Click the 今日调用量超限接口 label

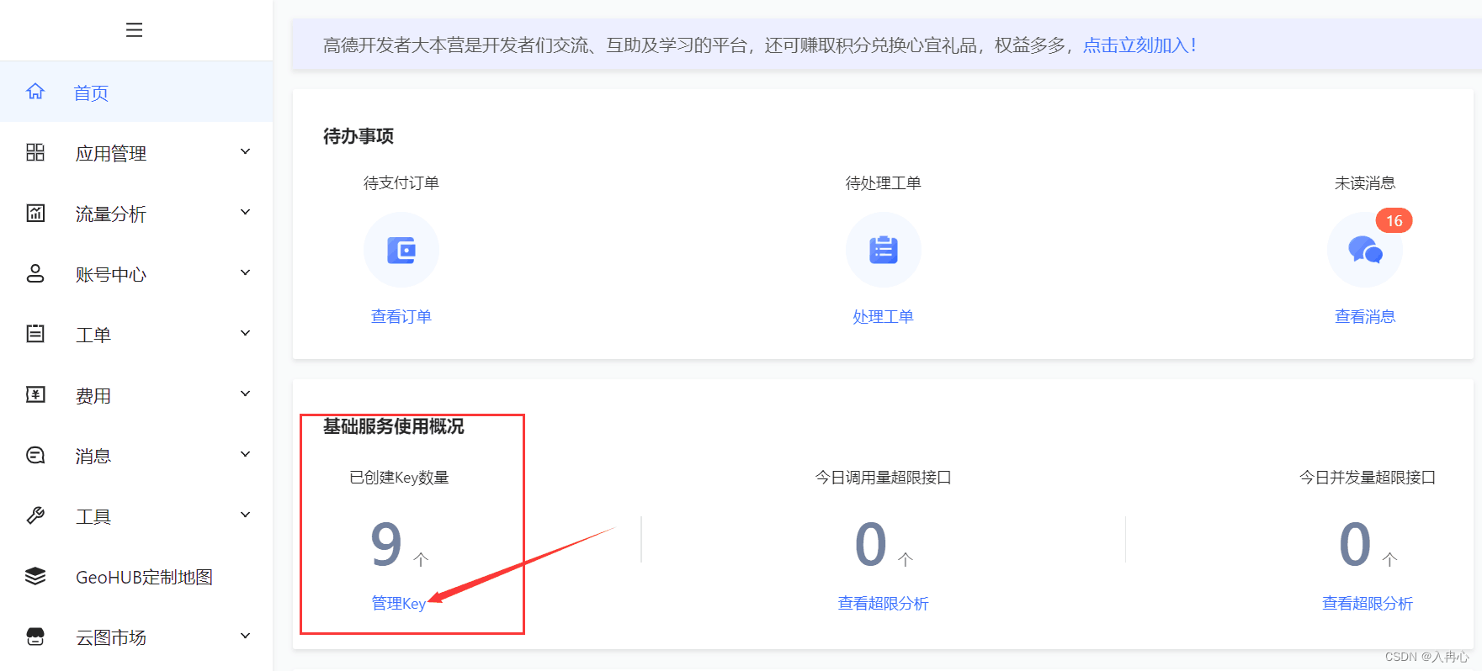click(x=884, y=477)
